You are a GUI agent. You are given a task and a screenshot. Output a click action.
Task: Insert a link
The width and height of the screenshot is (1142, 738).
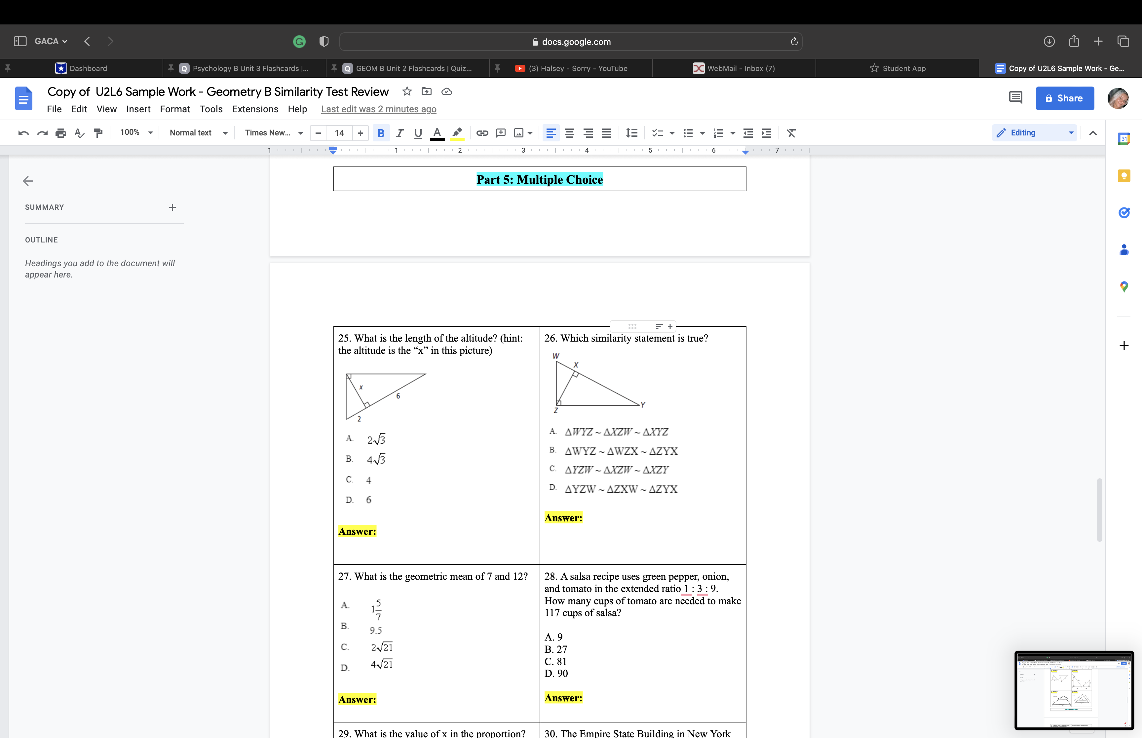[482, 133]
